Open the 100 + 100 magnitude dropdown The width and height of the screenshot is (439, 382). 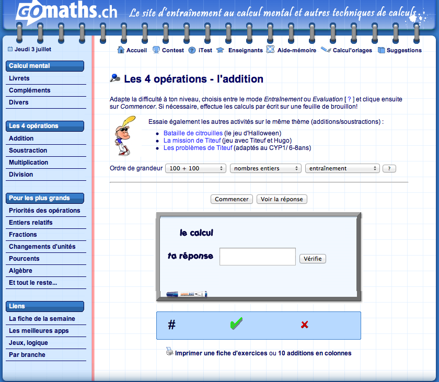pos(195,168)
